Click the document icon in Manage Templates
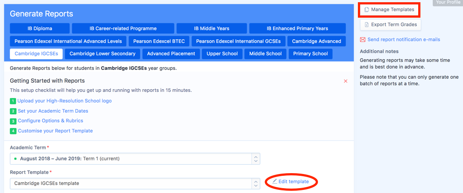This screenshot has height=193, width=463. (367, 10)
